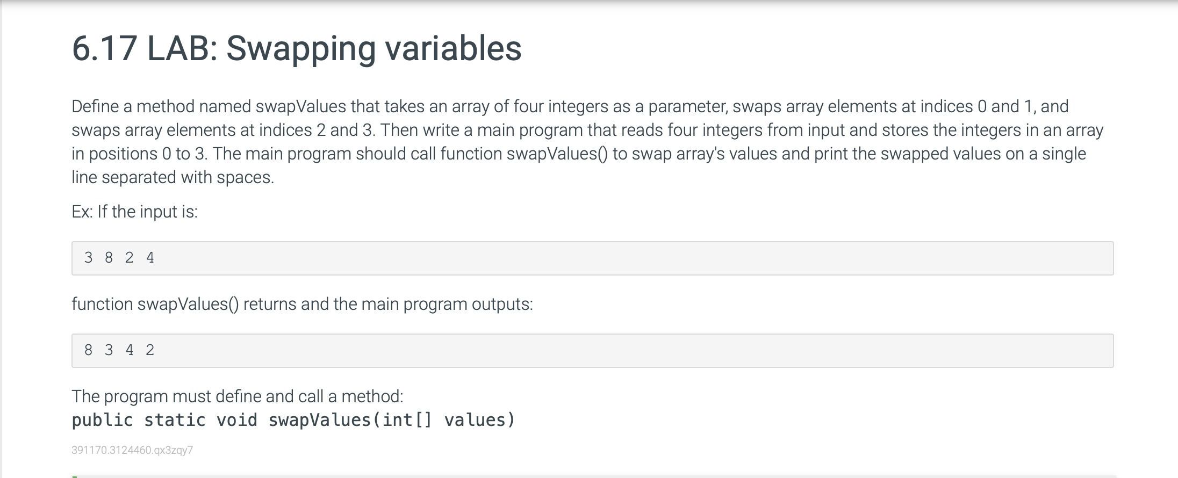This screenshot has width=1178, height=478.
Task: Click the paragraph line starting 'in positions 0 to 3'
Action: (x=579, y=154)
